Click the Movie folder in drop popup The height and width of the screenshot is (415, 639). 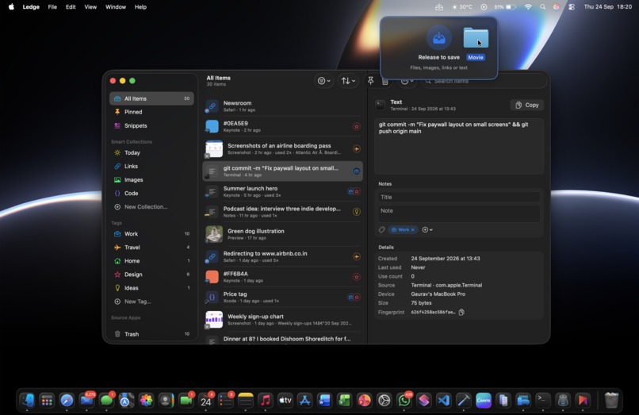pyautogui.click(x=476, y=38)
